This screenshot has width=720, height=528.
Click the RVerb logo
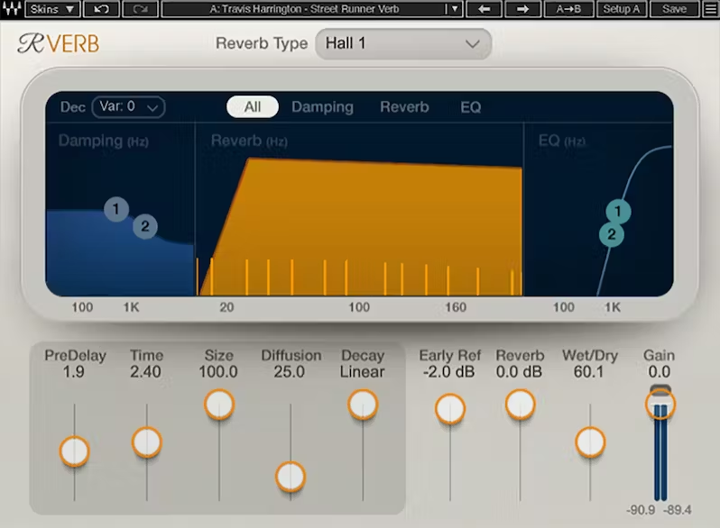[x=59, y=43]
